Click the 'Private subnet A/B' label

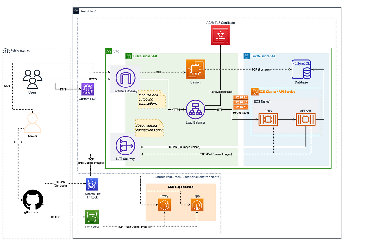point(264,56)
